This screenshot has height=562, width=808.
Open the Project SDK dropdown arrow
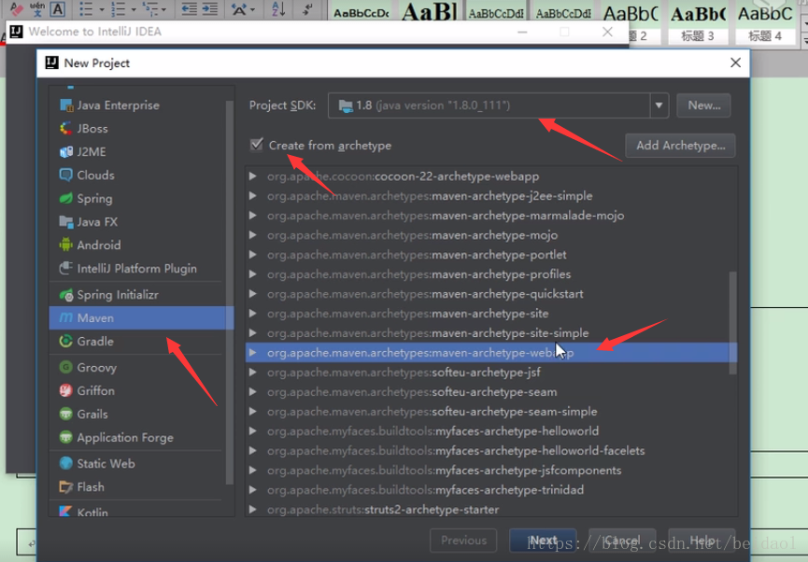[659, 105]
